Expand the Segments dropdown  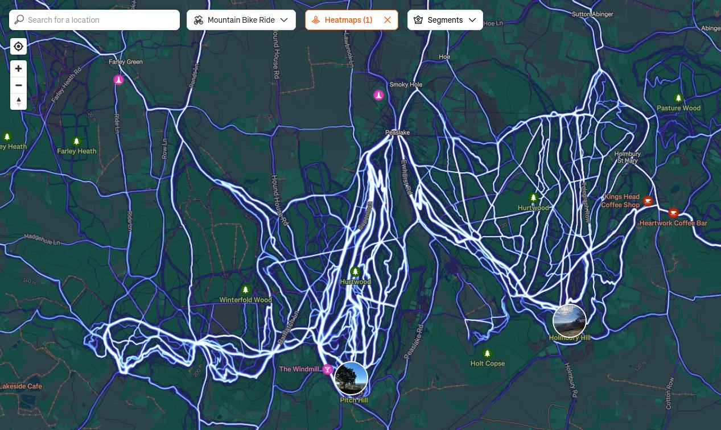click(x=445, y=20)
